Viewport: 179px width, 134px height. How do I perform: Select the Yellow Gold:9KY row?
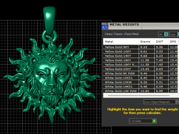(x=141, y=47)
